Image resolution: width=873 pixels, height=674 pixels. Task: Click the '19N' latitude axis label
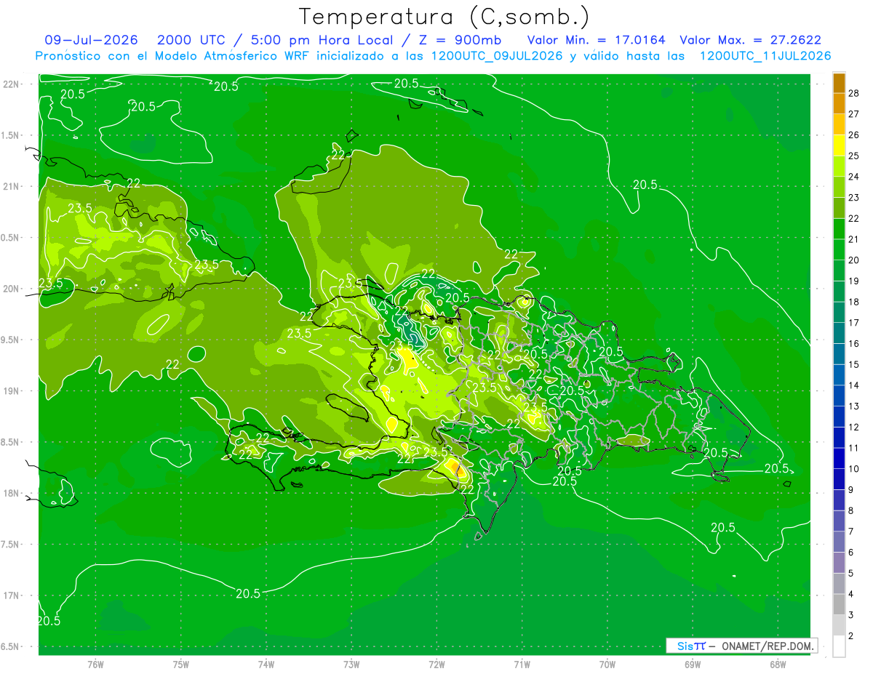[11, 391]
